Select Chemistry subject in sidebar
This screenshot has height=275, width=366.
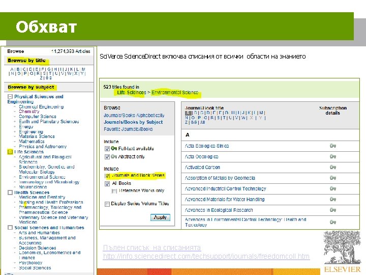29,112
